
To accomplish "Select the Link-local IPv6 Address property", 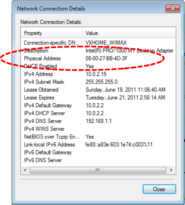I will pos(49,145).
